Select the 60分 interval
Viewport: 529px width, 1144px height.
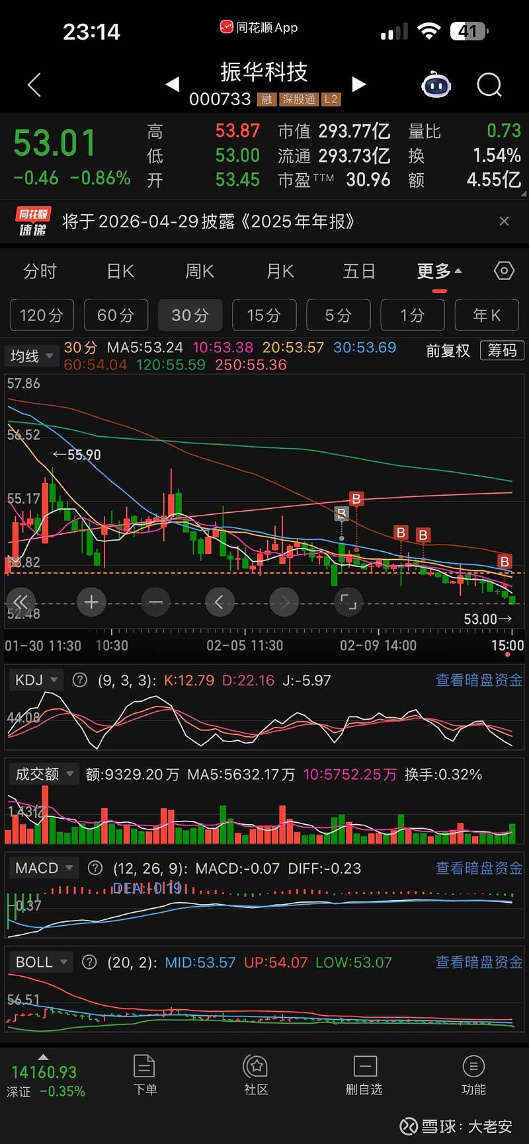116,315
